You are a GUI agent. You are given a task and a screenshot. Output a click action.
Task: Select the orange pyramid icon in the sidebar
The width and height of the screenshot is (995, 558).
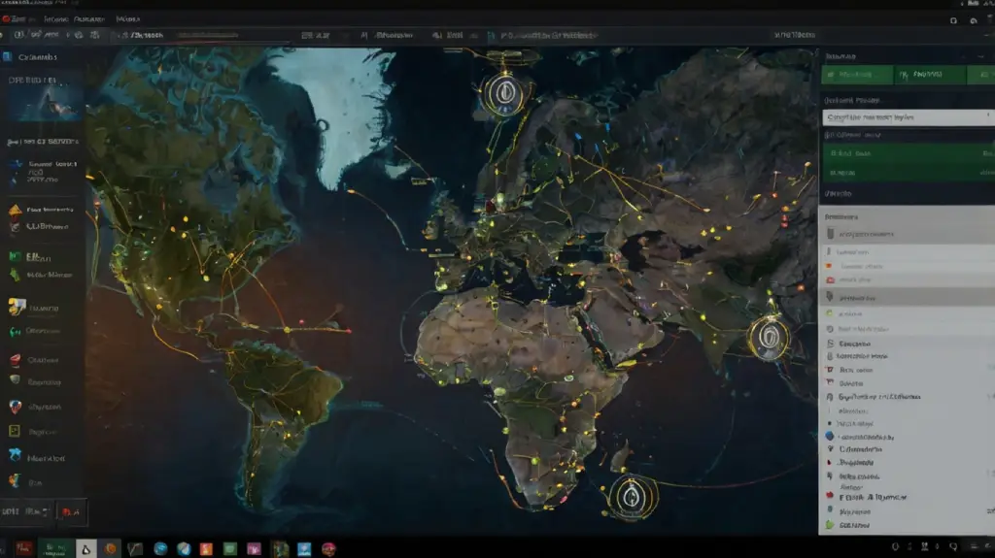pyautogui.click(x=15, y=209)
